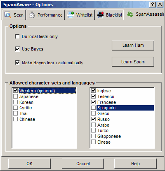Check the Thai character set box
Screen dimensions: 165x171
click(x=15, y=113)
